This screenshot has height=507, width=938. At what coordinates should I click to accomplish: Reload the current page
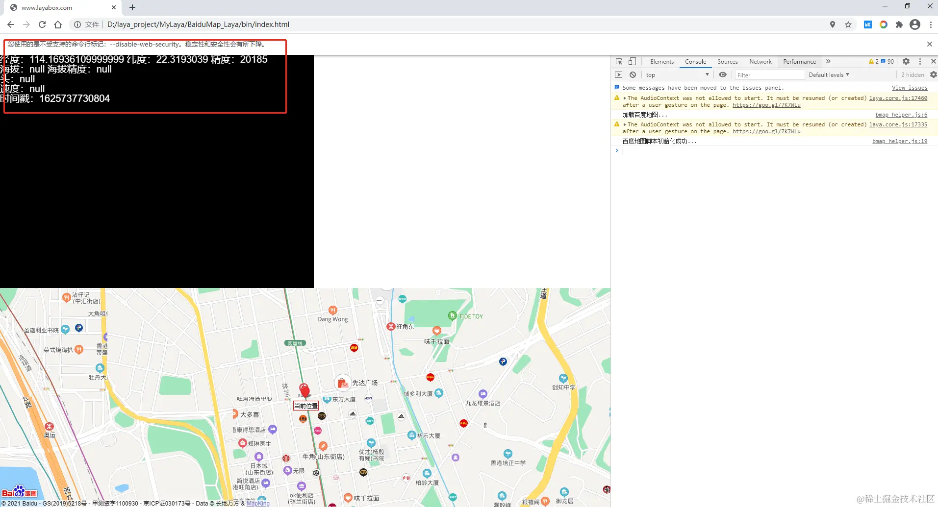[42, 24]
